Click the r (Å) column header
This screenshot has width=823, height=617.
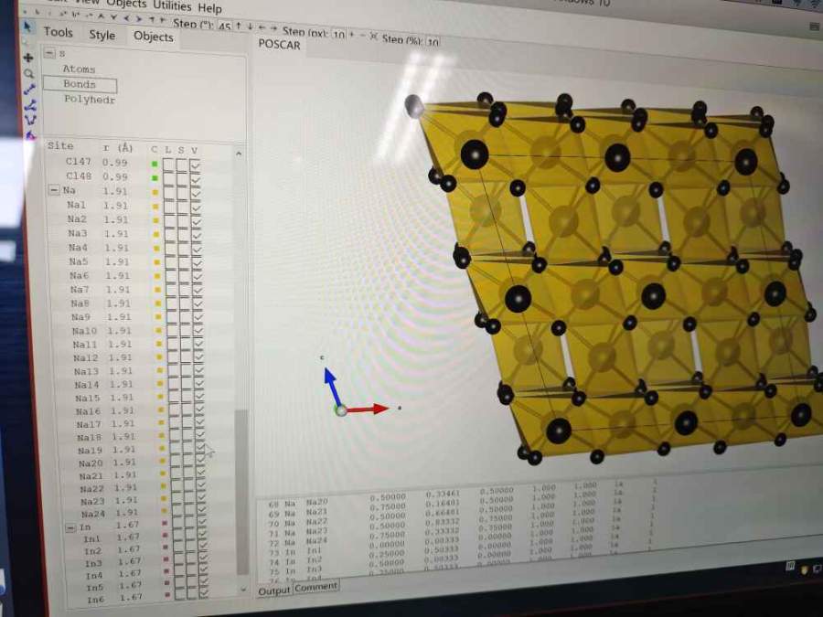(x=118, y=148)
